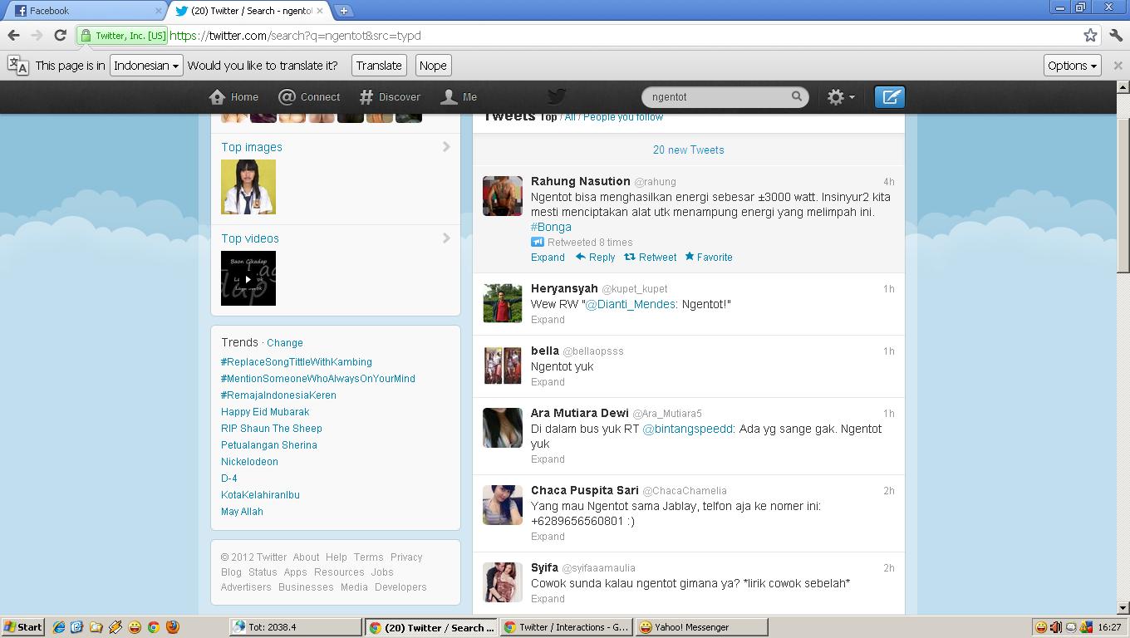Screen dimensions: 1130x638
Task: Expand Chaca Puspita Sari's tweet
Action: click(x=548, y=537)
